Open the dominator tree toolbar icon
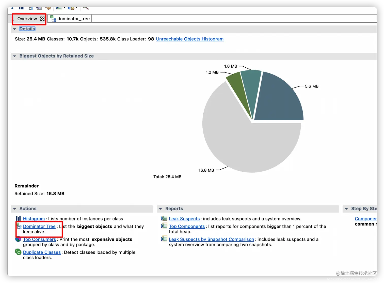This screenshot has width=384, height=283. pos(31,8)
